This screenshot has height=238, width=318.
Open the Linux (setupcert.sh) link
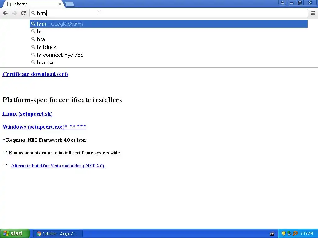click(x=27, y=114)
